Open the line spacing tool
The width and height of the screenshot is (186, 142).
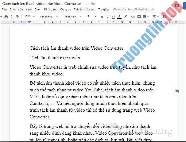165,17
